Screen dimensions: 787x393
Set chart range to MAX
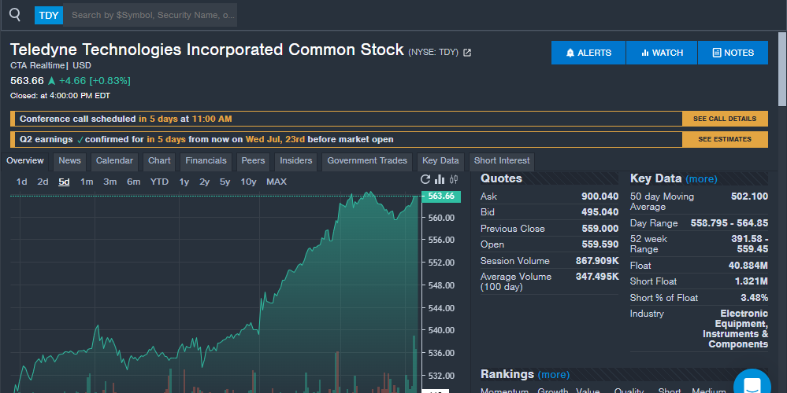277,182
